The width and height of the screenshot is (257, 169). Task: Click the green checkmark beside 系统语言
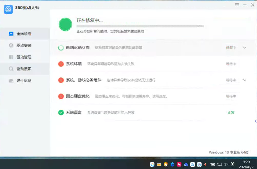[61, 112]
